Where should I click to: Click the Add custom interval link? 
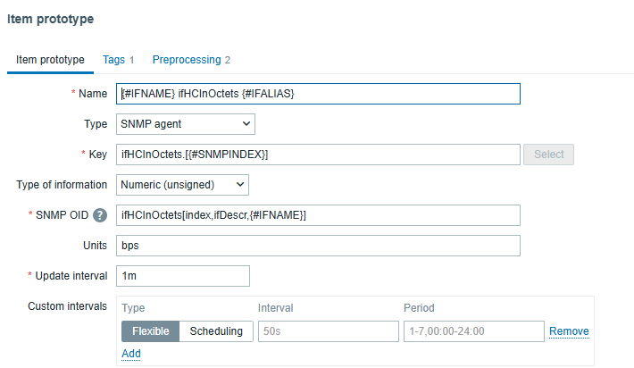coord(131,355)
